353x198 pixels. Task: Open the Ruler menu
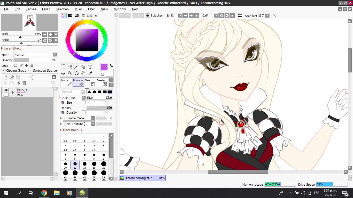tap(78, 9)
